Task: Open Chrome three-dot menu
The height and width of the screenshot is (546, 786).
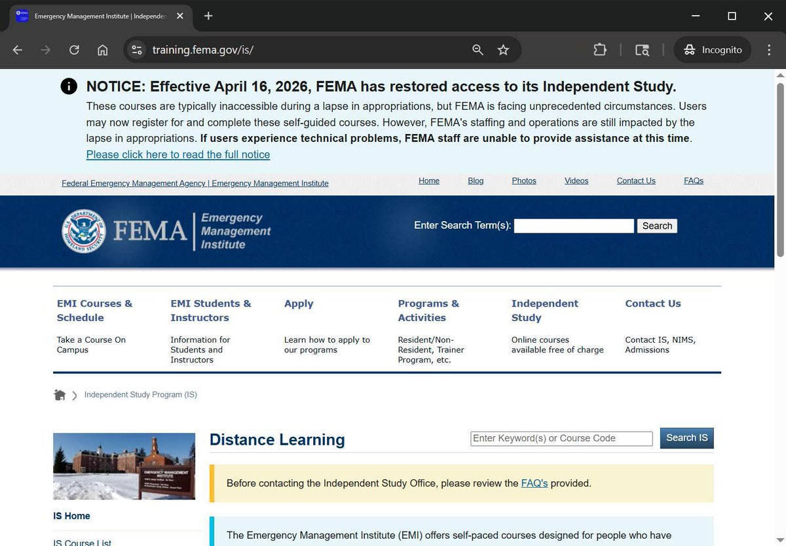Action: (x=769, y=50)
